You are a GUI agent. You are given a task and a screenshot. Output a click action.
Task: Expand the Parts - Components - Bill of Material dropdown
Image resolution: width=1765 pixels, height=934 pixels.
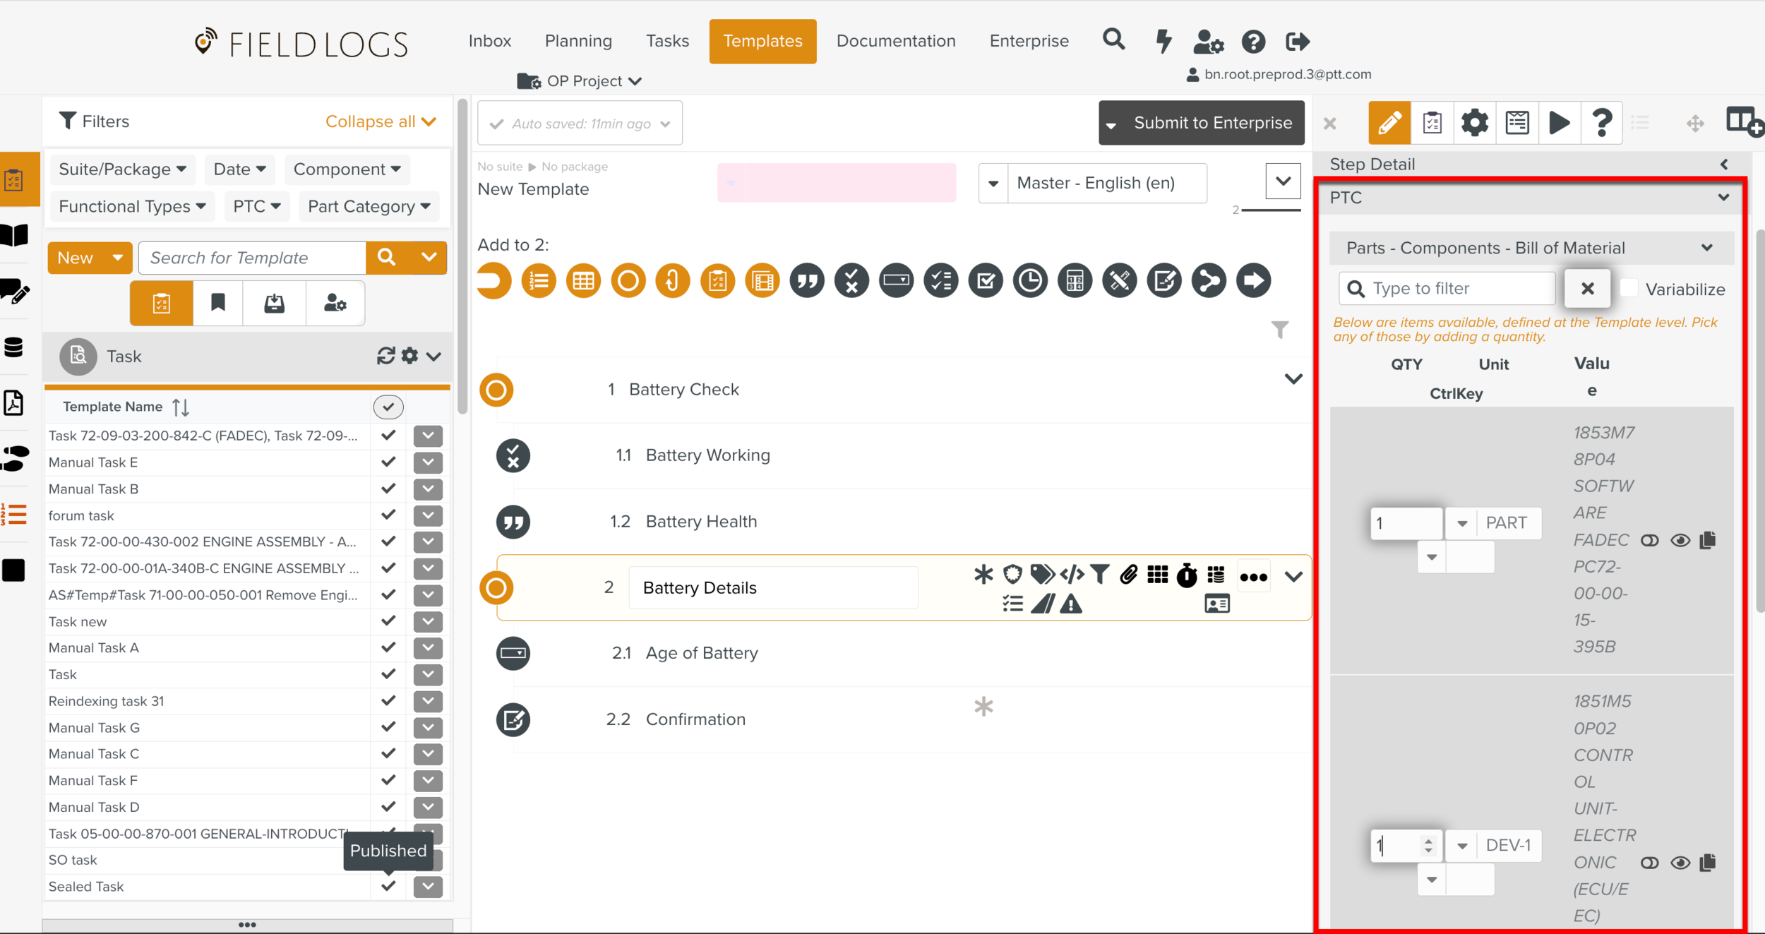[1708, 248]
